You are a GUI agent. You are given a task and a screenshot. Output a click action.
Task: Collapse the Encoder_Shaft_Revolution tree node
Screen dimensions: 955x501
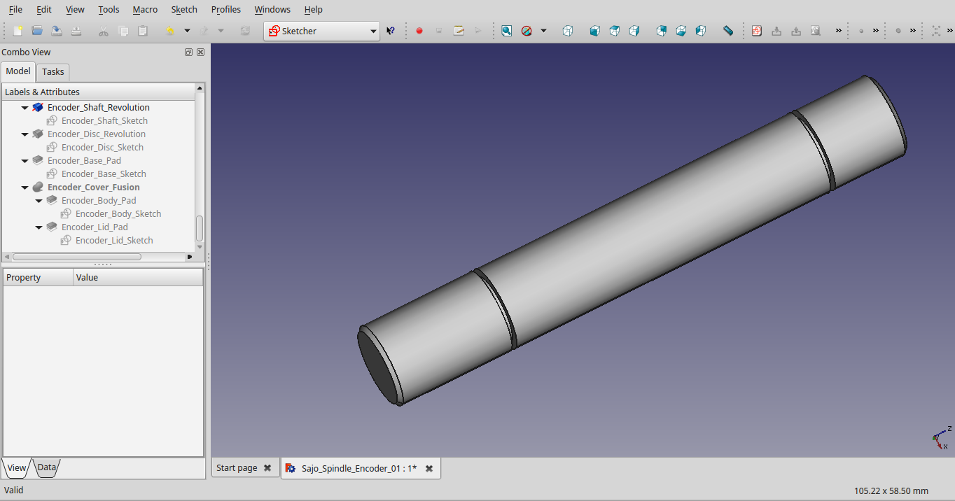pos(25,108)
